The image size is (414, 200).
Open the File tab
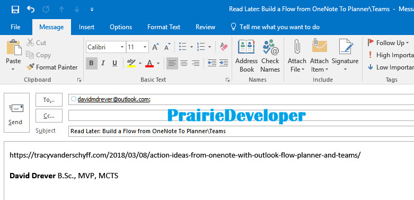click(x=15, y=27)
